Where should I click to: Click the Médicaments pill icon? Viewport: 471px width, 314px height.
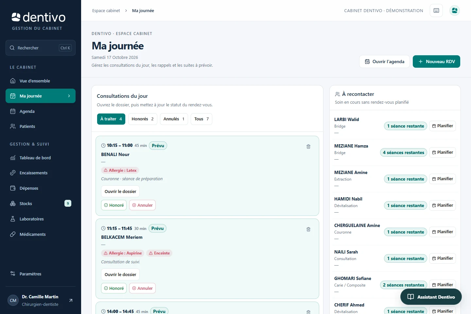click(x=13, y=234)
